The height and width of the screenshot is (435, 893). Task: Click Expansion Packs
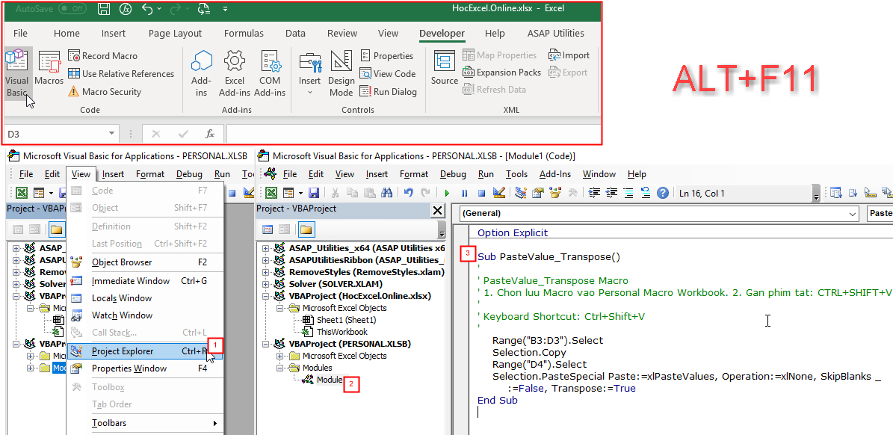click(501, 72)
